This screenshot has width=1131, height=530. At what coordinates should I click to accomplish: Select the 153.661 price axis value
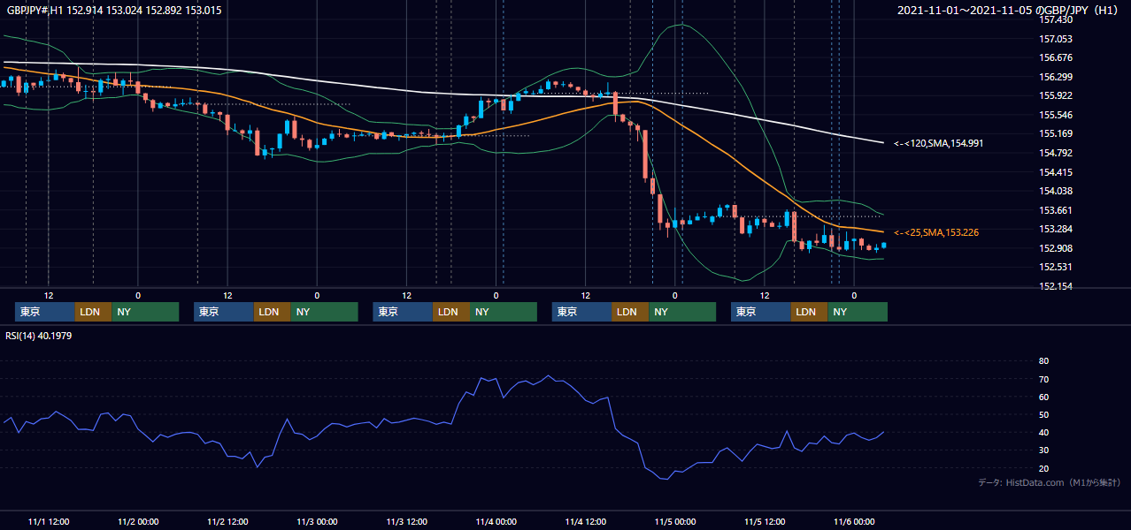[x=1055, y=210]
